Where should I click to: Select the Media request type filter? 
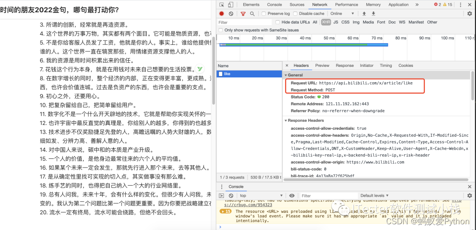click(x=368, y=22)
